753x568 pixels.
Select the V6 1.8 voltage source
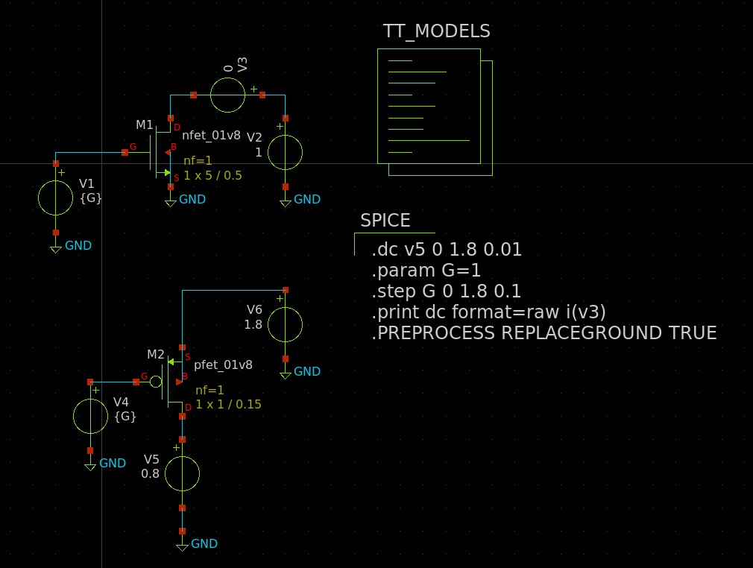[285, 324]
